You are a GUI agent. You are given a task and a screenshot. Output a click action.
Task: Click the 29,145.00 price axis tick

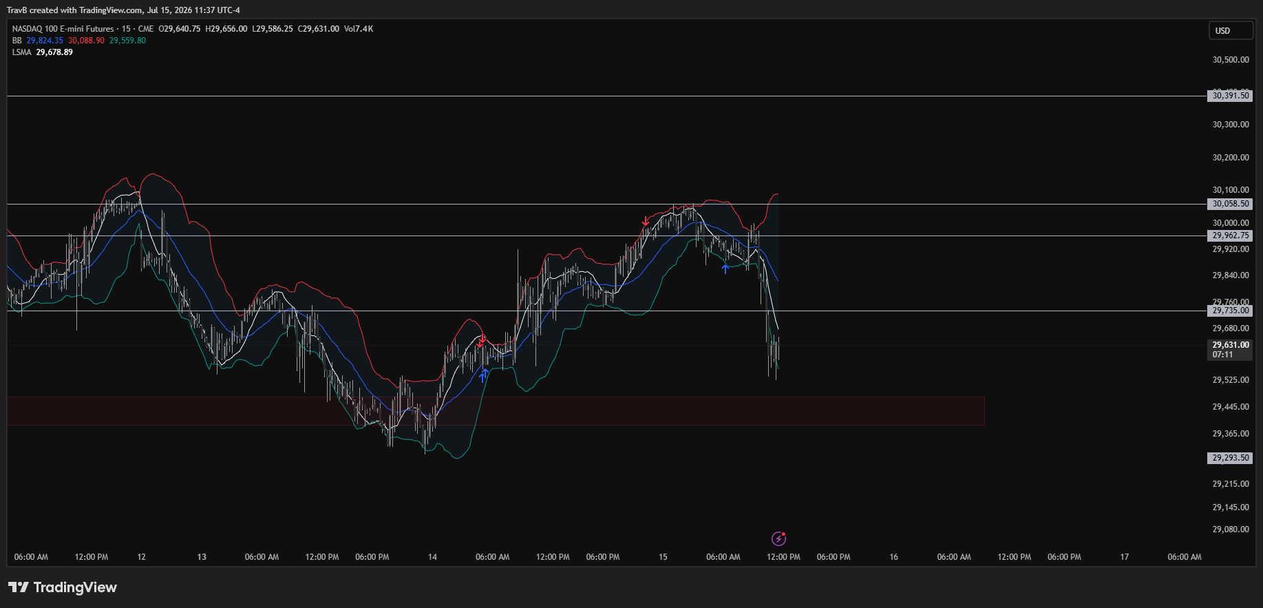(x=1231, y=507)
